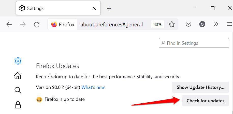Click the Check for updates button
Viewport: 233px width, 114px height.
[x=206, y=101]
